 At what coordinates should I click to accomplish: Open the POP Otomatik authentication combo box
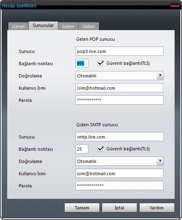click(x=119, y=76)
